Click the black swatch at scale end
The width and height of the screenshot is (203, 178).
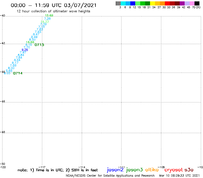tap(197, 3)
